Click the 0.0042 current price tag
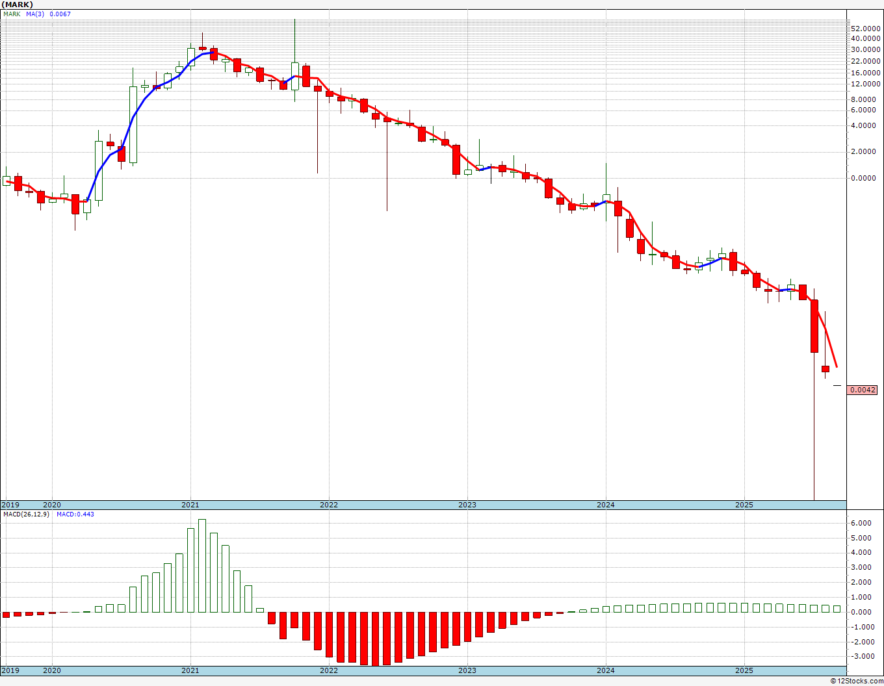Viewport: 884px width, 686px height. point(863,390)
